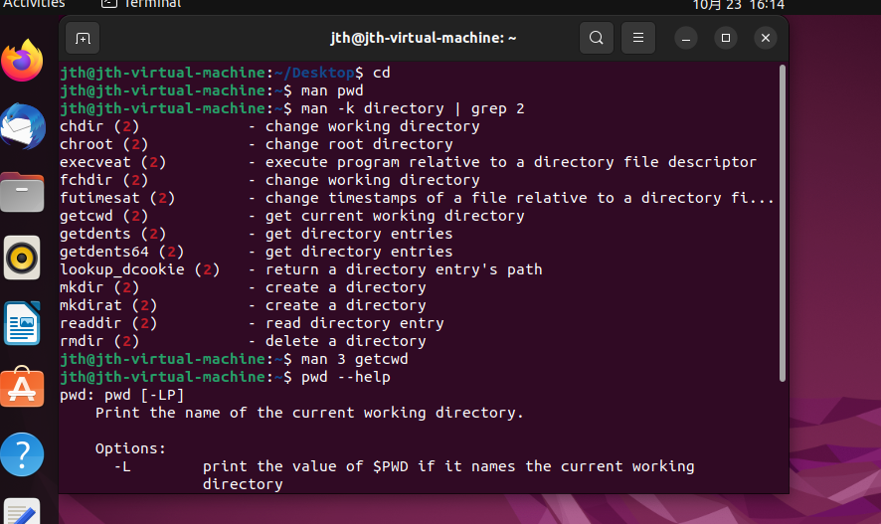Image resolution: width=881 pixels, height=524 pixels.
Task: Open the Thunderbird mail dock icon
Action: click(x=23, y=126)
